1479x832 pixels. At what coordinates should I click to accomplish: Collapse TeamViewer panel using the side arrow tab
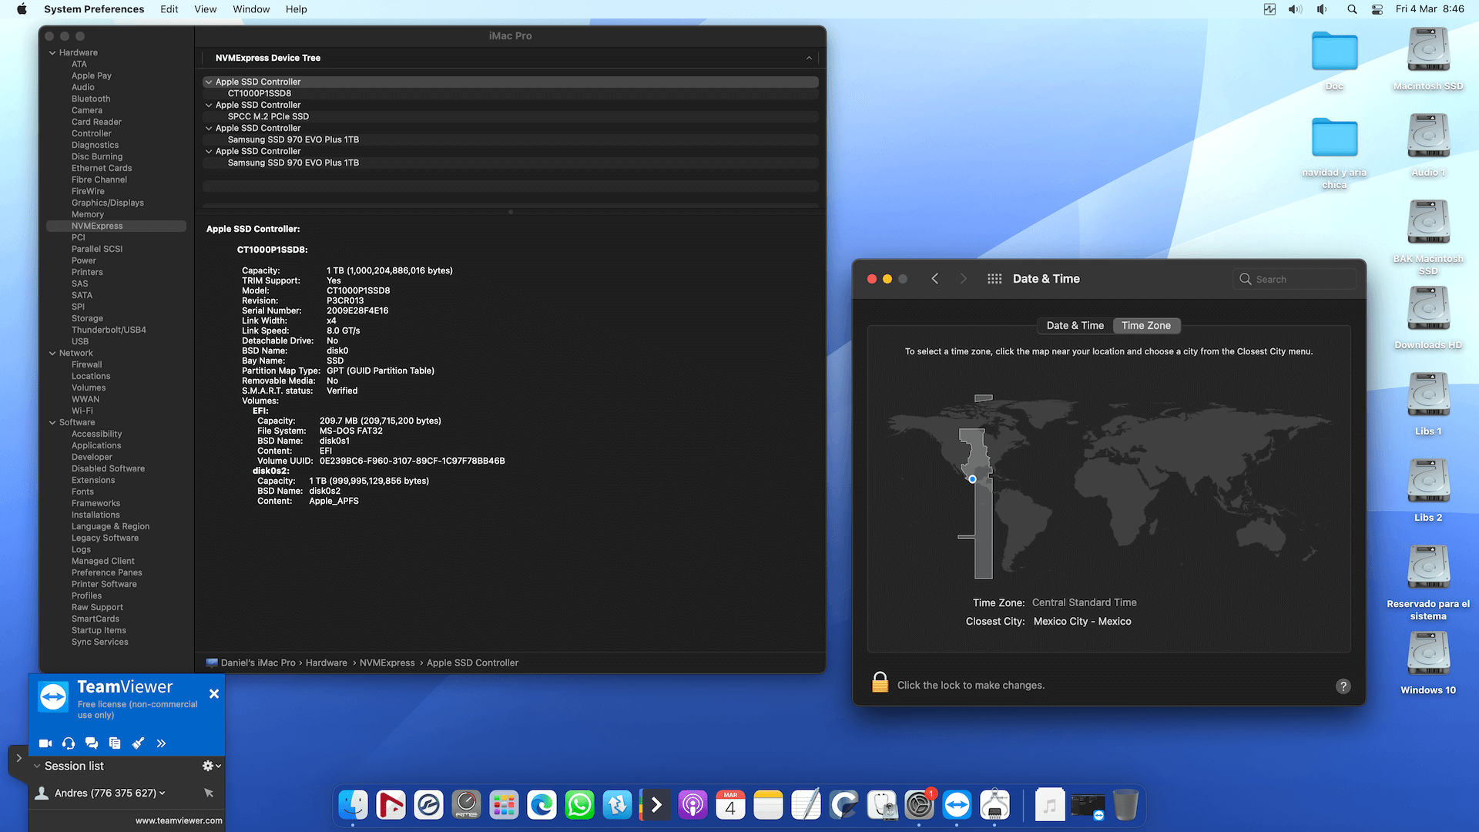(18, 758)
